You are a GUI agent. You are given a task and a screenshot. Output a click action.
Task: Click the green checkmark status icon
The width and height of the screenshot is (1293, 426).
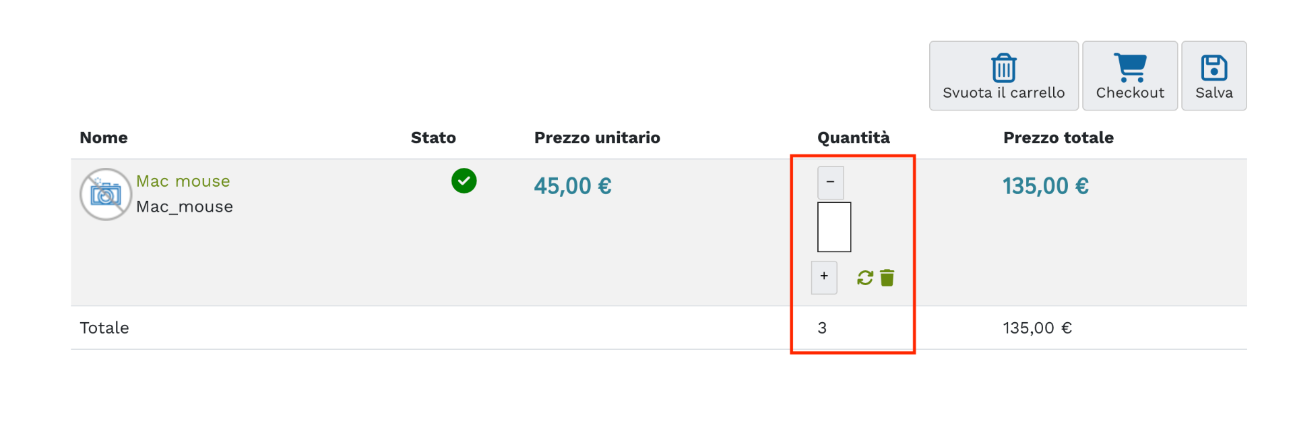tap(464, 181)
